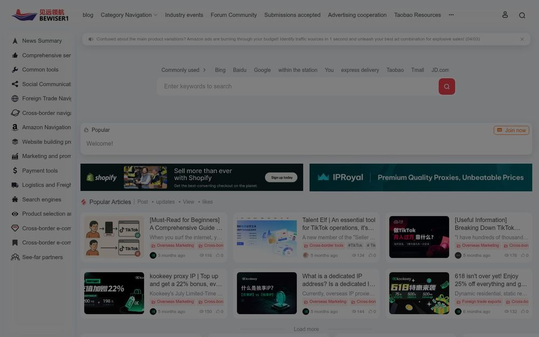Click Load more articles
539x337 pixels.
[306, 329]
